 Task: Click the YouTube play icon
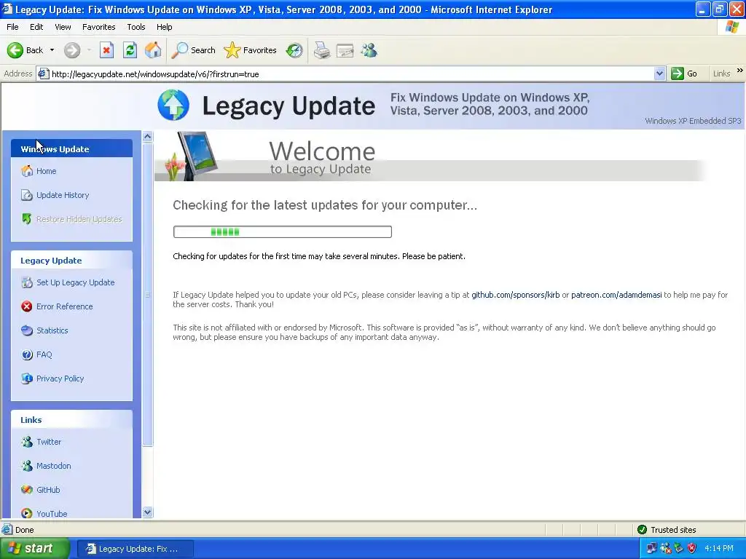(x=27, y=513)
